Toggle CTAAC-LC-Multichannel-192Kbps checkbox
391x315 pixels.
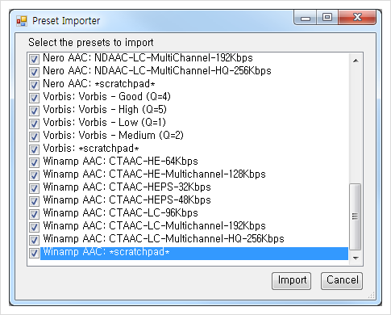[34, 227]
